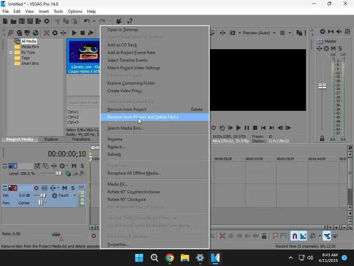Screen dimensions: 354x266
Task: Click the Undo arrow button
Action: (x=87, y=21)
